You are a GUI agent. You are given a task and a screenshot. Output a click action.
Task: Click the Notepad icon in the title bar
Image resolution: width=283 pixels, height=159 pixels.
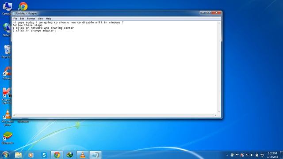click(x=14, y=14)
